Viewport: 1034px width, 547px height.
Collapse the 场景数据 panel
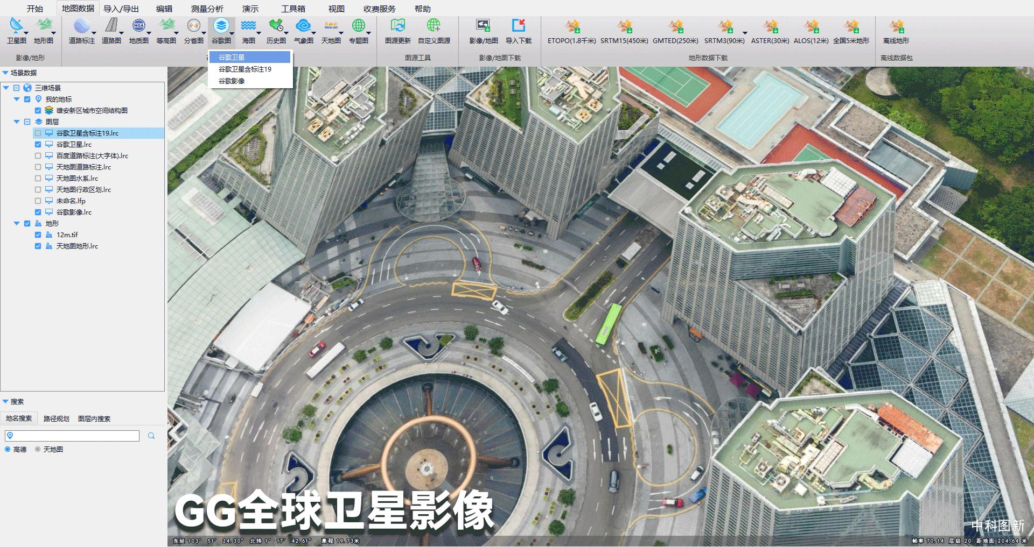[x=5, y=73]
